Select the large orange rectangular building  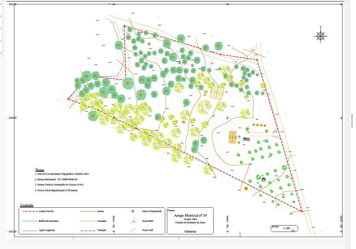pos(233,137)
